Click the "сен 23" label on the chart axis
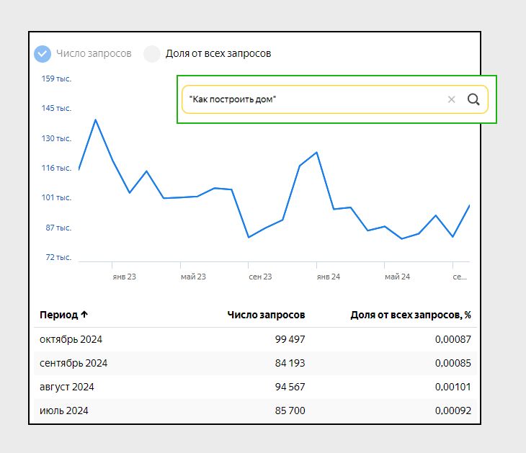 click(260, 277)
